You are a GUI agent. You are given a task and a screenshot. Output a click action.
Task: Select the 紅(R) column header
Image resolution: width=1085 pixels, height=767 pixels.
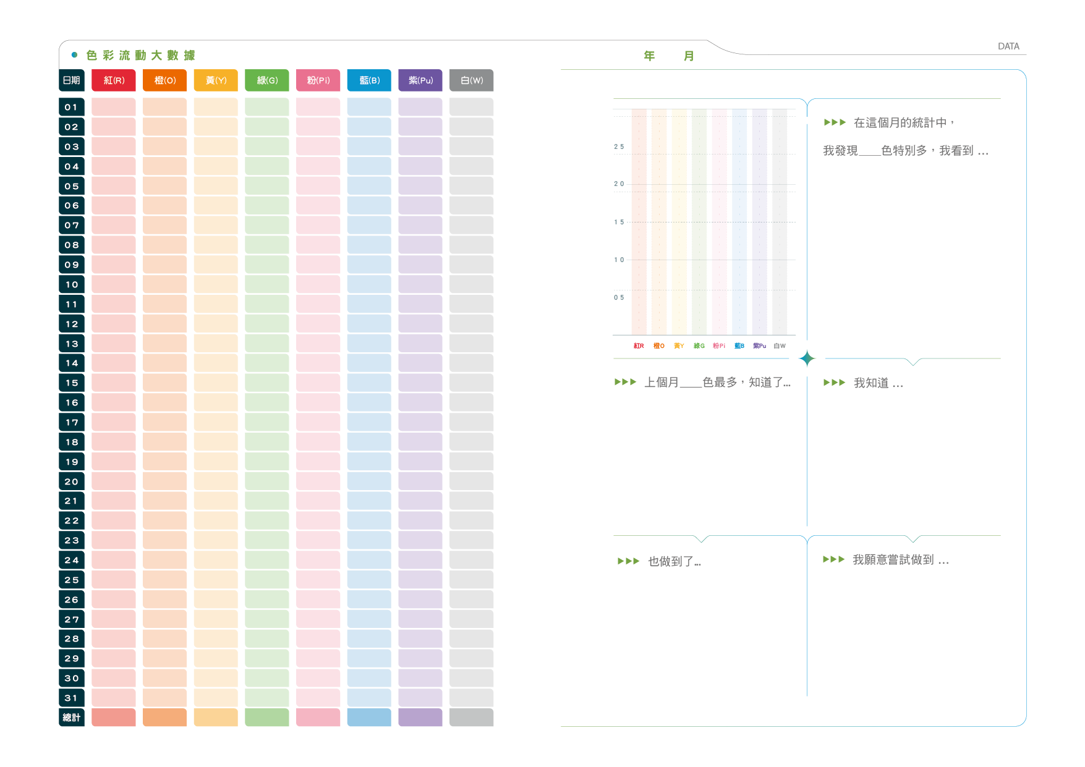click(x=114, y=80)
